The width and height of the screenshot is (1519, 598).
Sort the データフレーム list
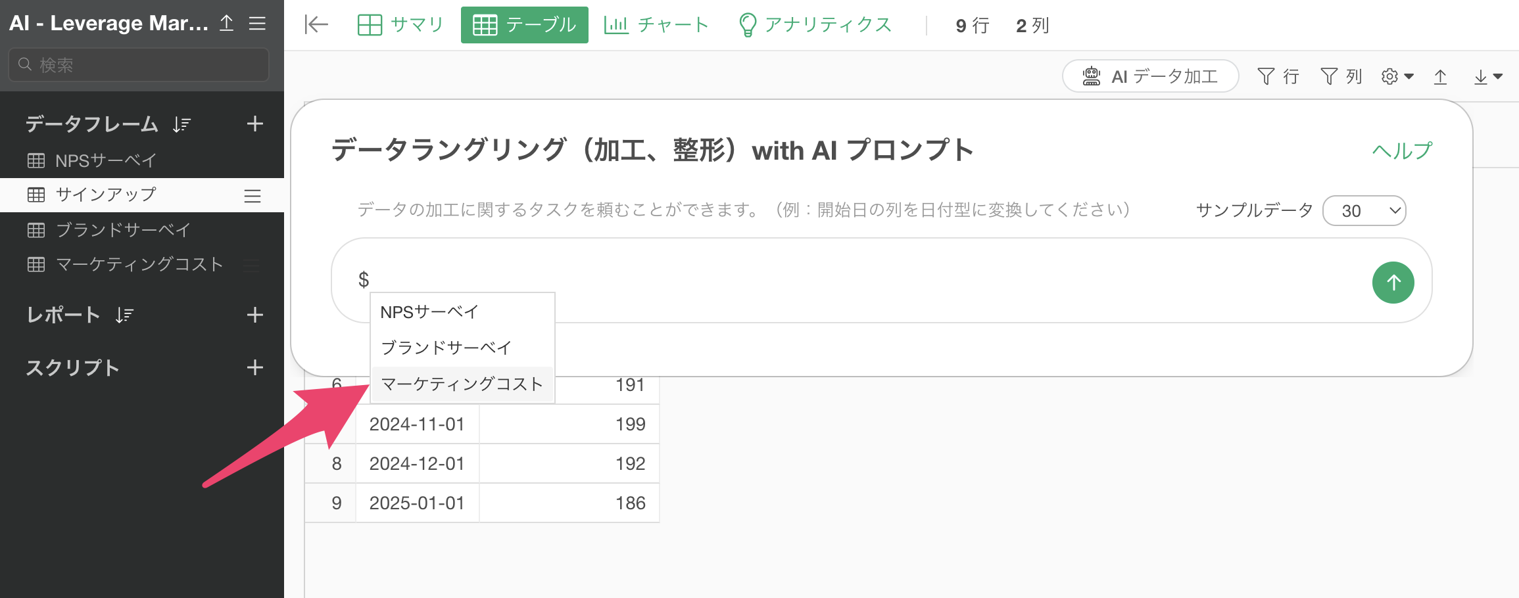point(181,124)
